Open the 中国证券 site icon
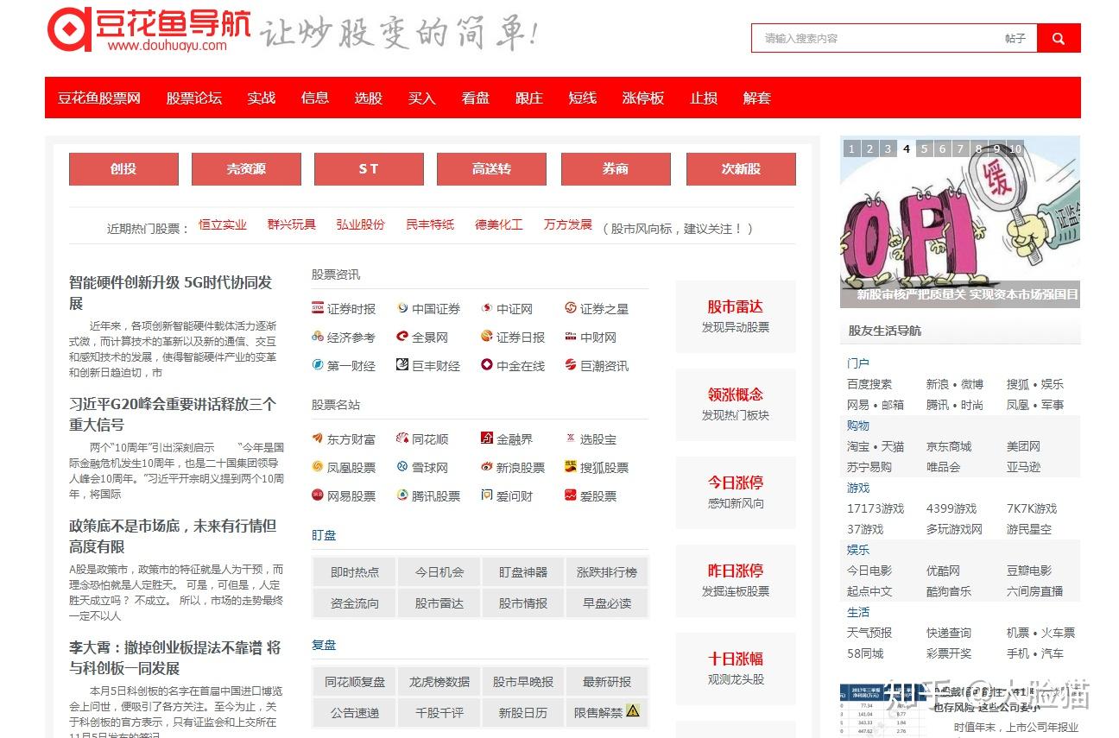1119x738 pixels. coord(402,308)
